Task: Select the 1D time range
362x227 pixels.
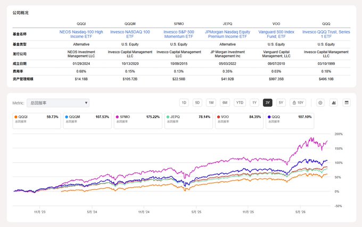Action: point(184,103)
